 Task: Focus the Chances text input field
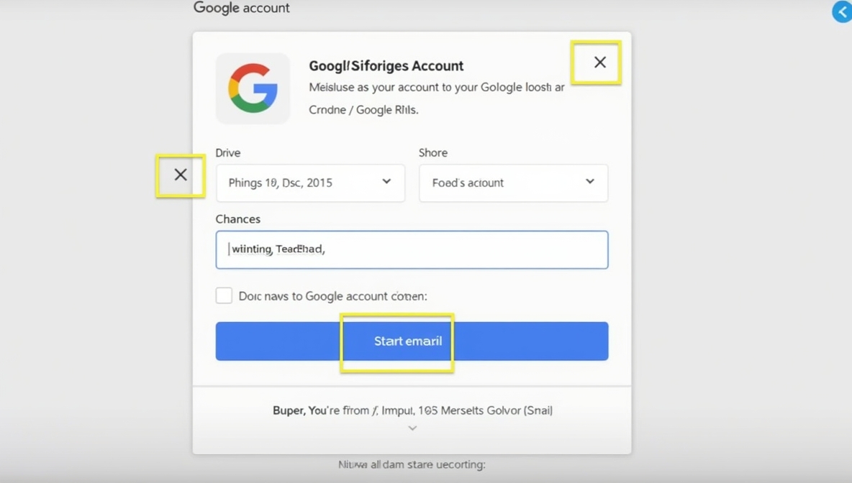(412, 249)
